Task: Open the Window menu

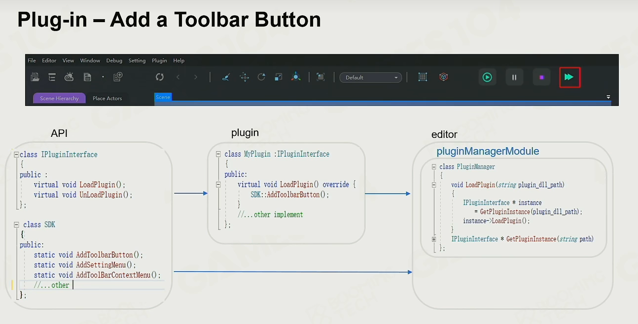Action: (x=90, y=61)
